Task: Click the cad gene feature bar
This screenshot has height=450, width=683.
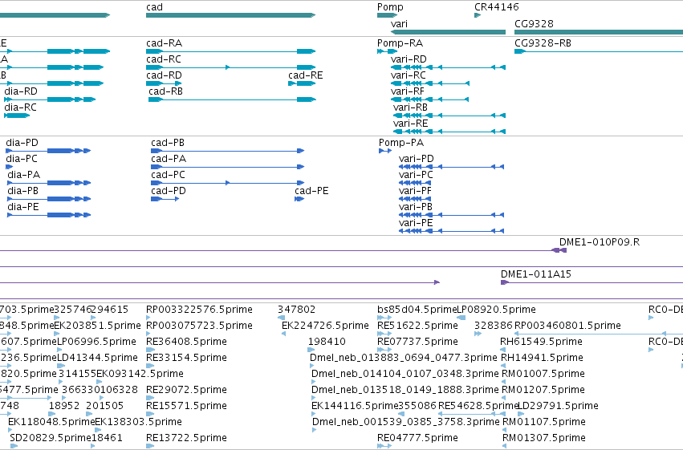Action: tap(230, 15)
